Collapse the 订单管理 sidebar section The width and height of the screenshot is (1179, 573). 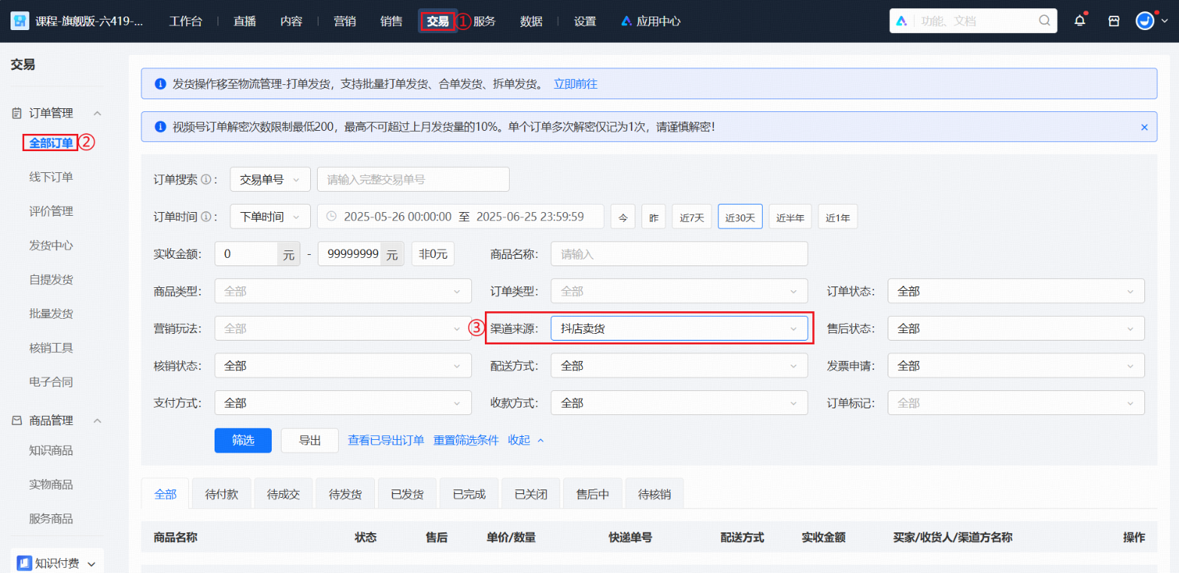[96, 113]
